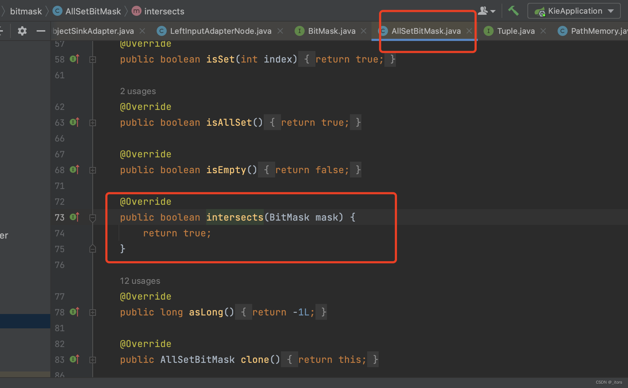Open the project panel settings gear

point(22,31)
